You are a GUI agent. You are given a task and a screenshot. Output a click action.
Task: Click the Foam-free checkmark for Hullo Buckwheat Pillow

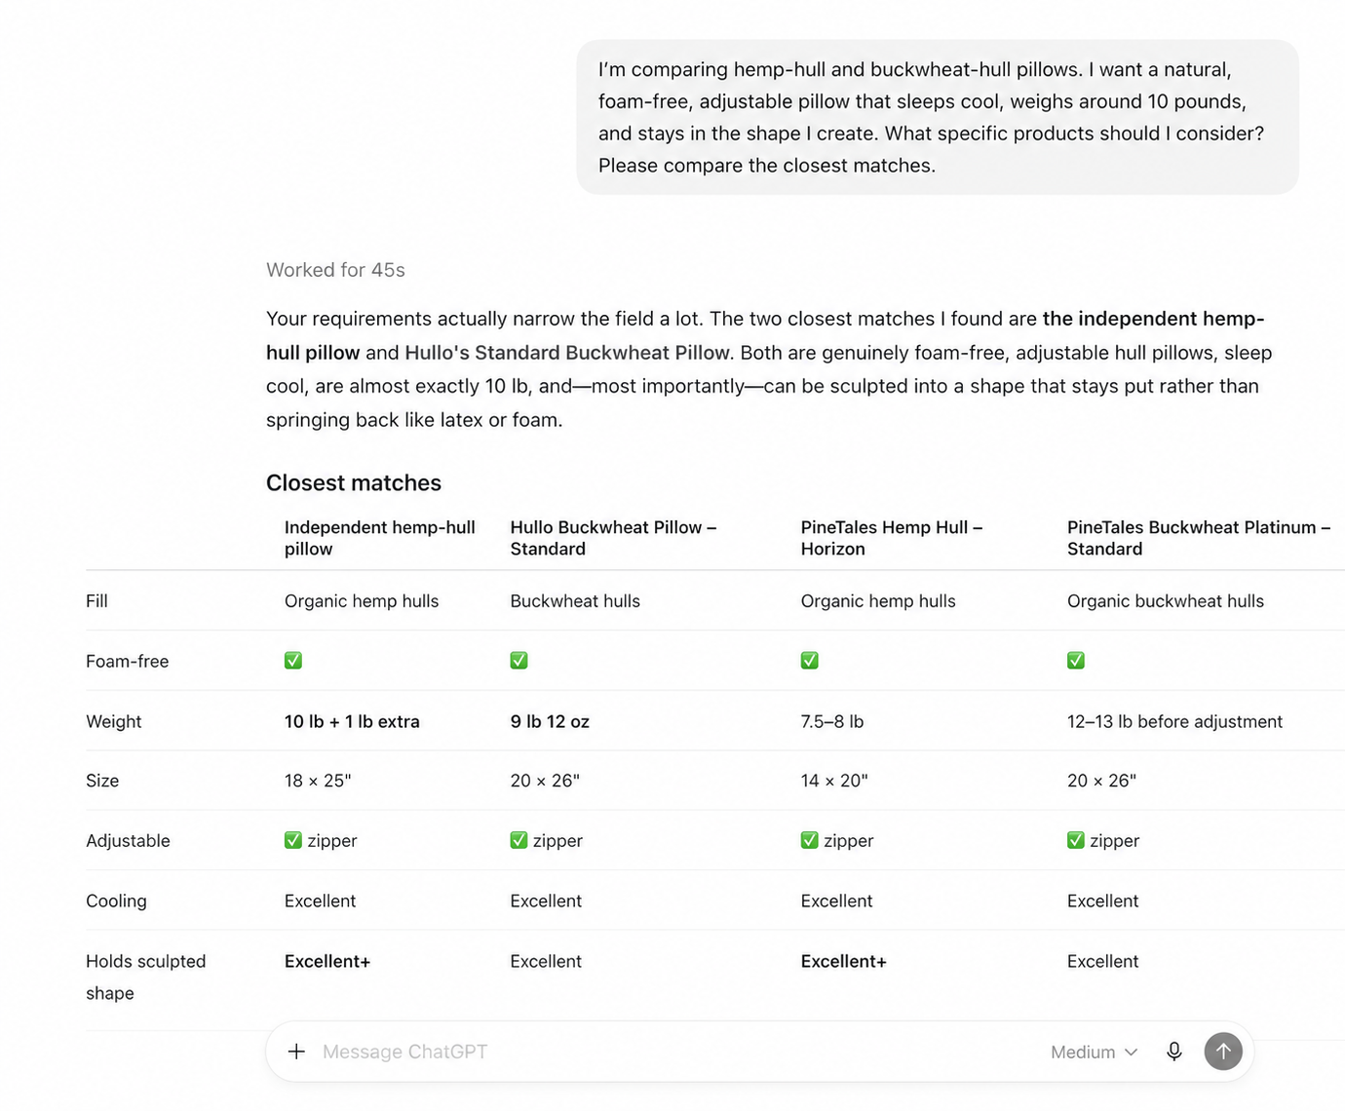pos(519,661)
